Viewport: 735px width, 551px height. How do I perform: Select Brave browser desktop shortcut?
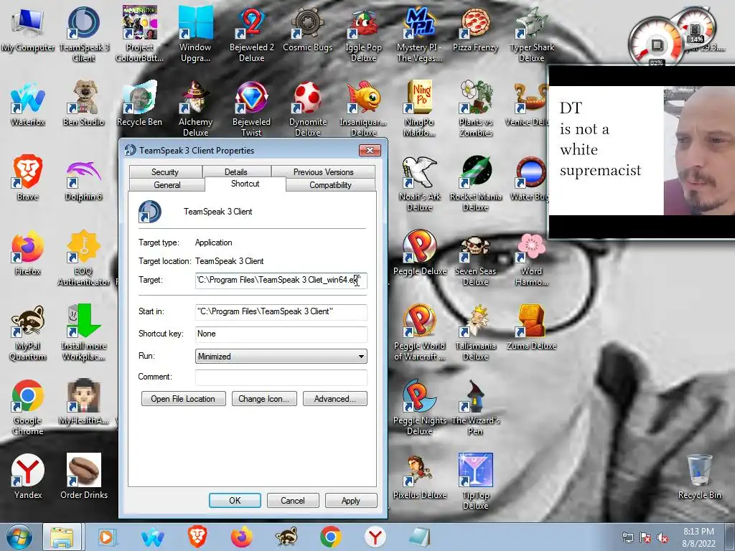pos(28,179)
